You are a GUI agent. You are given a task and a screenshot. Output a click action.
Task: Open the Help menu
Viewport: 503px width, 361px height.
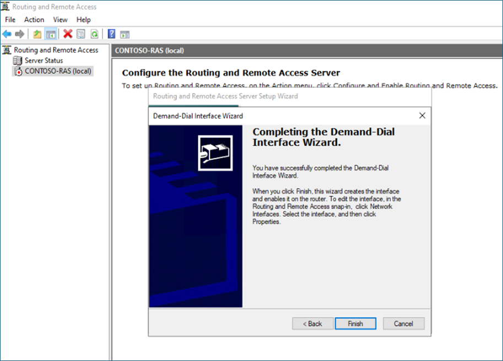point(83,20)
